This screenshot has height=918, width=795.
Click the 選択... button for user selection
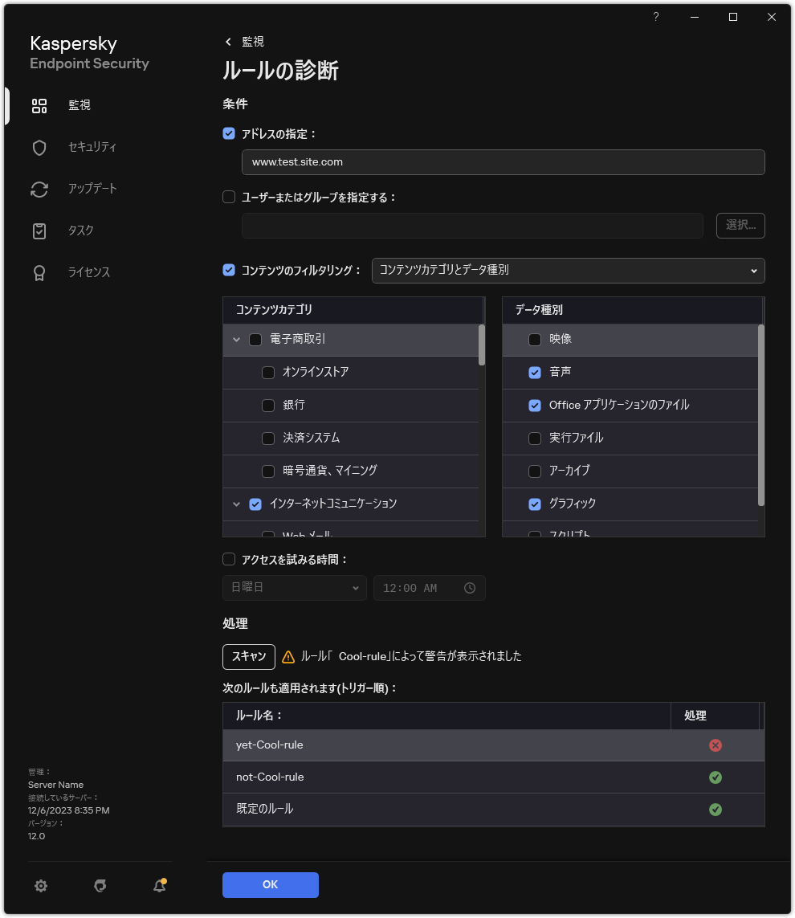(740, 226)
